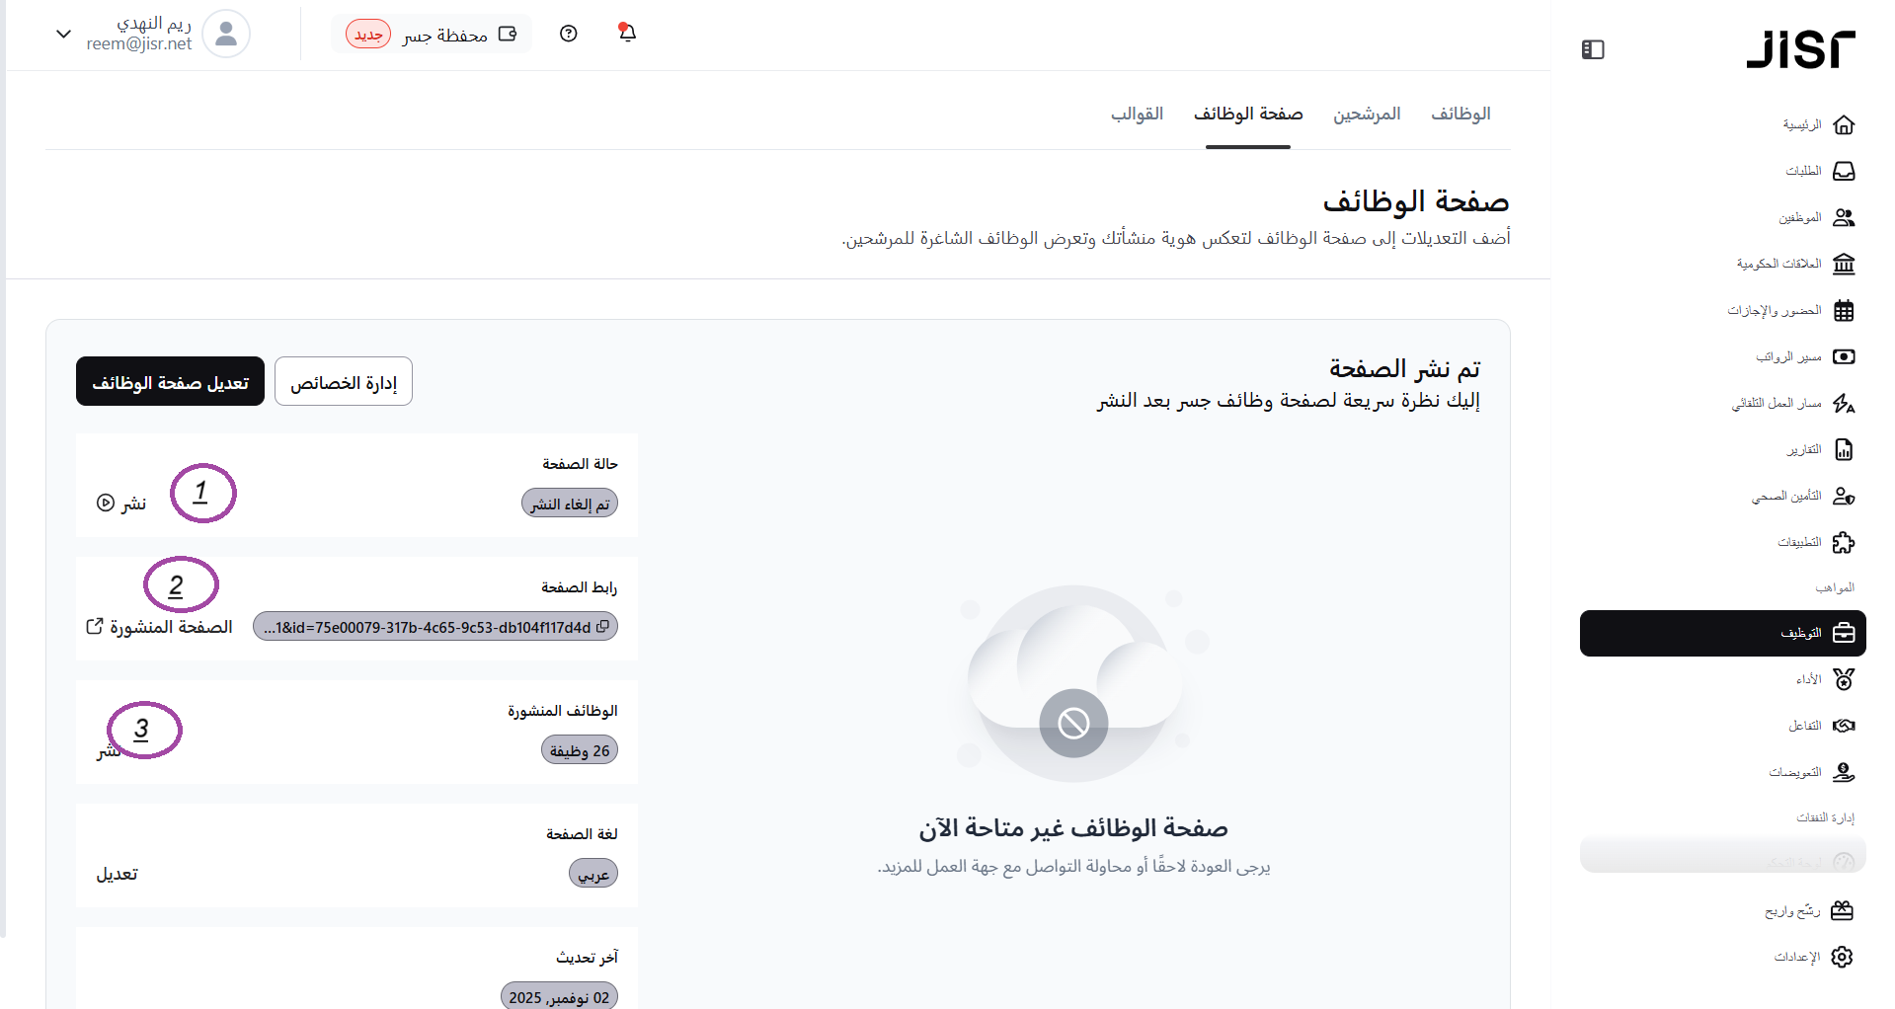Select the الوظائف tab
This screenshot has width=1895, height=1009.
click(x=1460, y=115)
